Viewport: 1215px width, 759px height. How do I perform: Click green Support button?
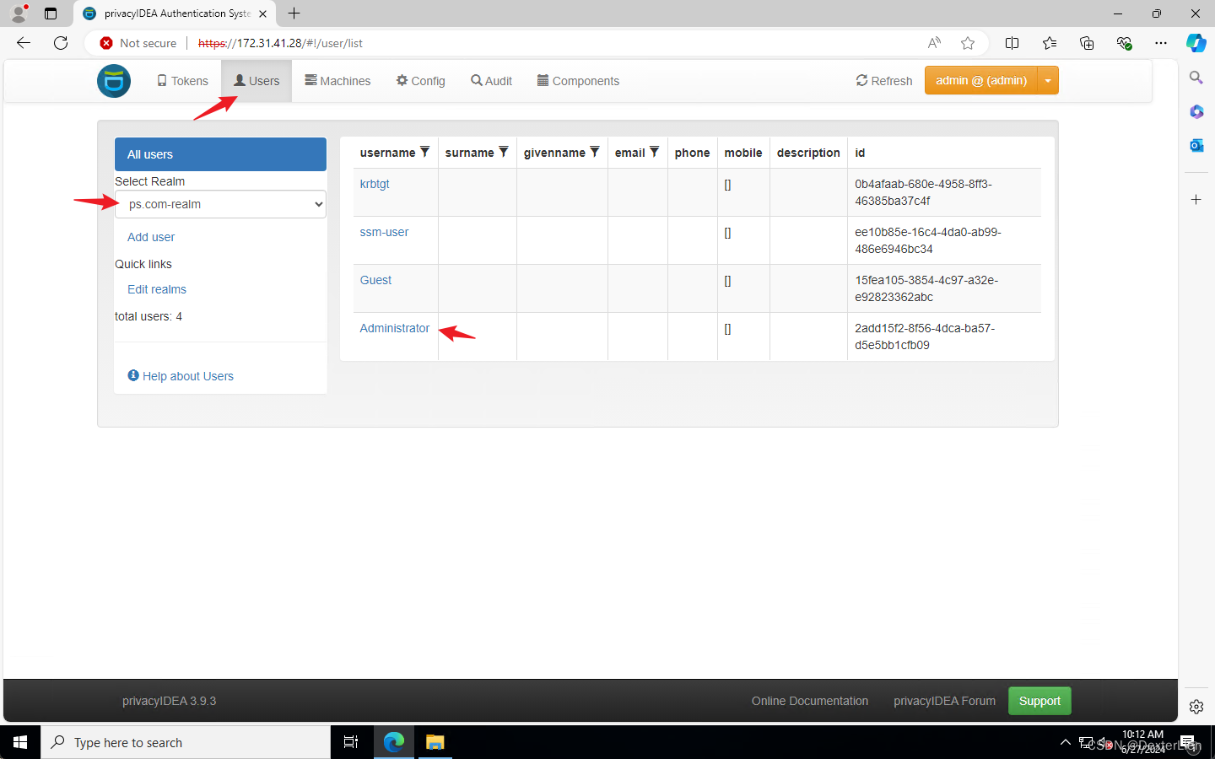point(1039,701)
